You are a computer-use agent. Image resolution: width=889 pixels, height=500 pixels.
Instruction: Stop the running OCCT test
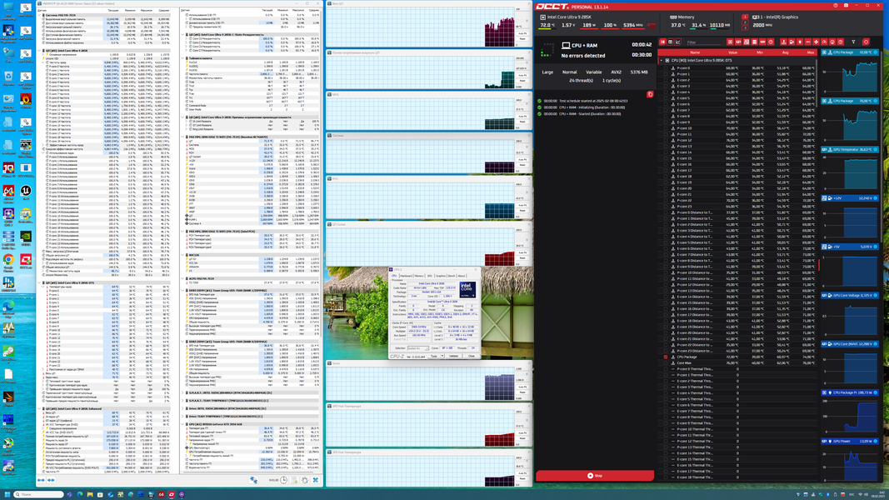595,476
